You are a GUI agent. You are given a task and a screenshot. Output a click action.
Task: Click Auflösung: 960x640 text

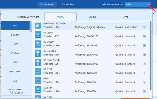point(85,82)
